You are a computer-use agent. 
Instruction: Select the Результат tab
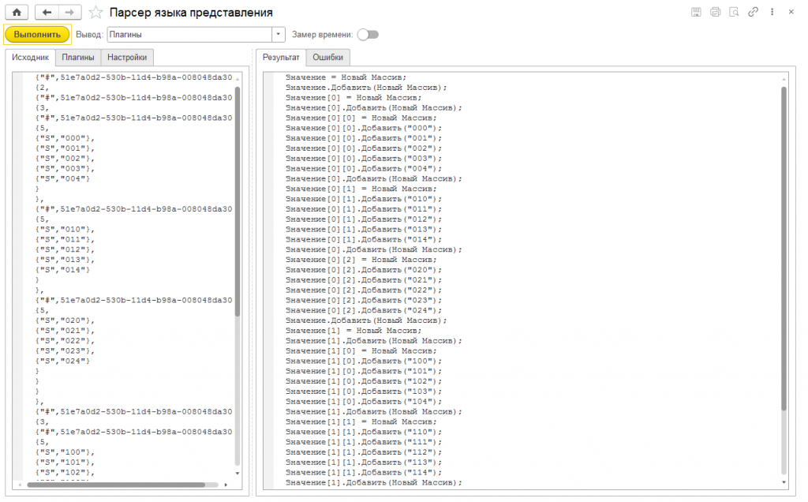point(281,57)
